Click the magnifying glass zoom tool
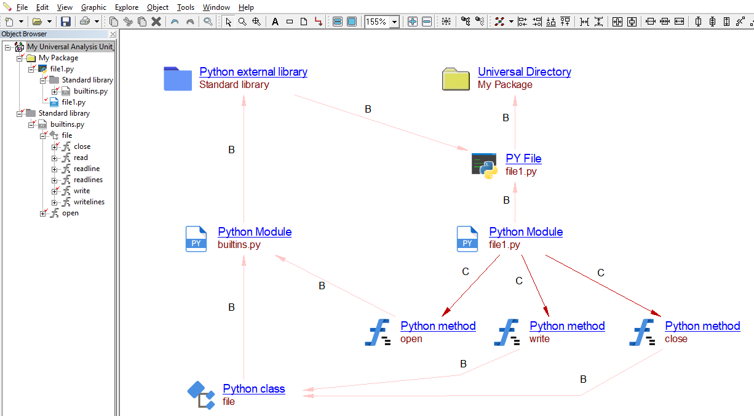Viewport: 754px width, 416px height. [x=242, y=22]
